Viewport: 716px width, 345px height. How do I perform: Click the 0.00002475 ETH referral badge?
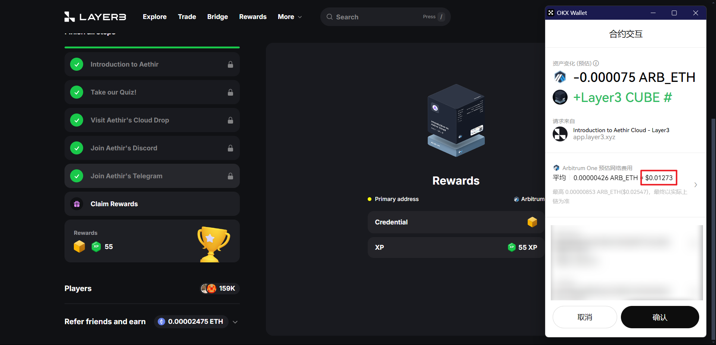tap(191, 322)
